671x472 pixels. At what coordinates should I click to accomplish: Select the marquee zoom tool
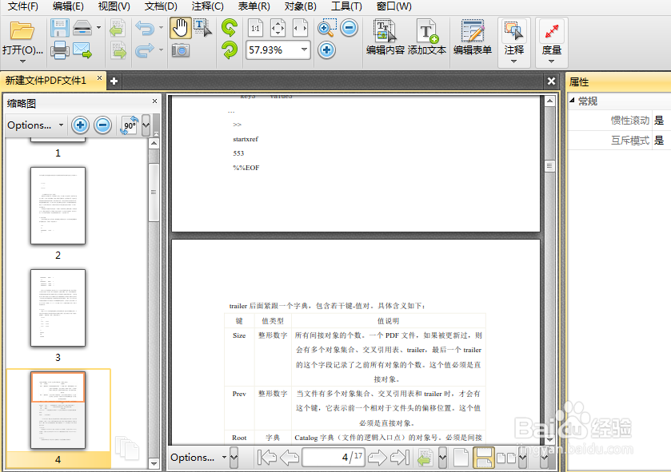[327, 28]
